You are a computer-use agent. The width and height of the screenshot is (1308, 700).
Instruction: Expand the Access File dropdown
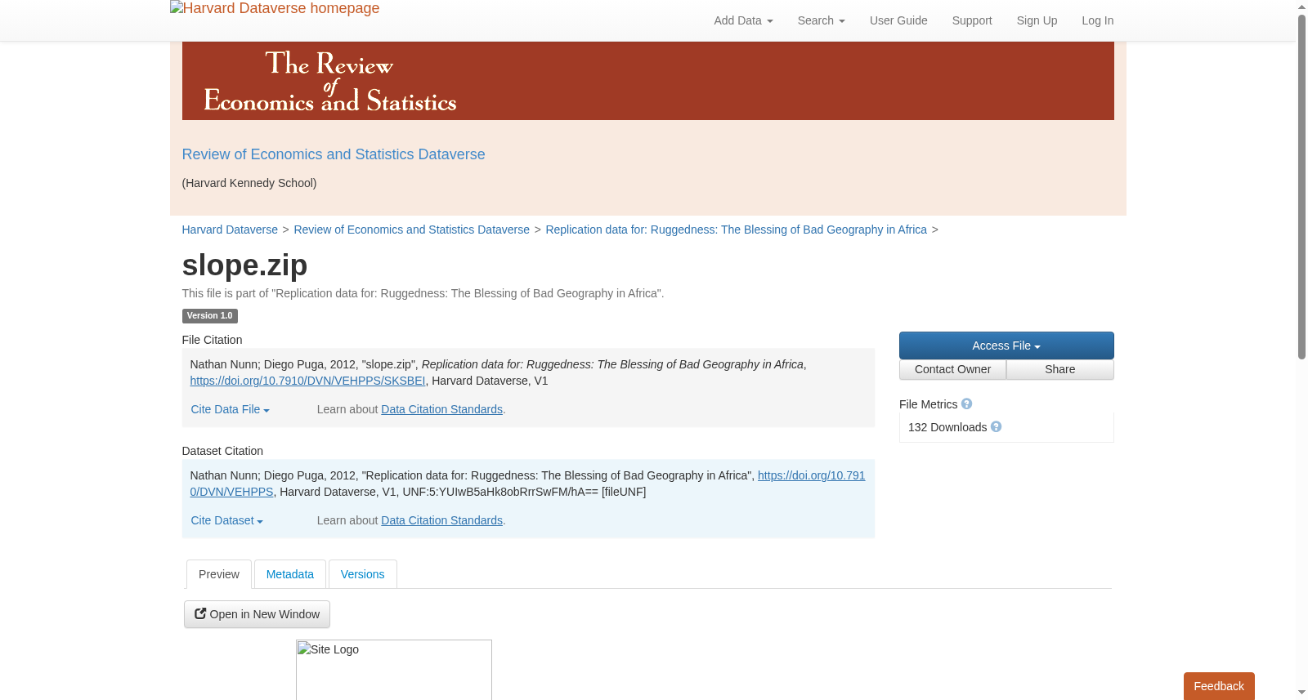1006,346
